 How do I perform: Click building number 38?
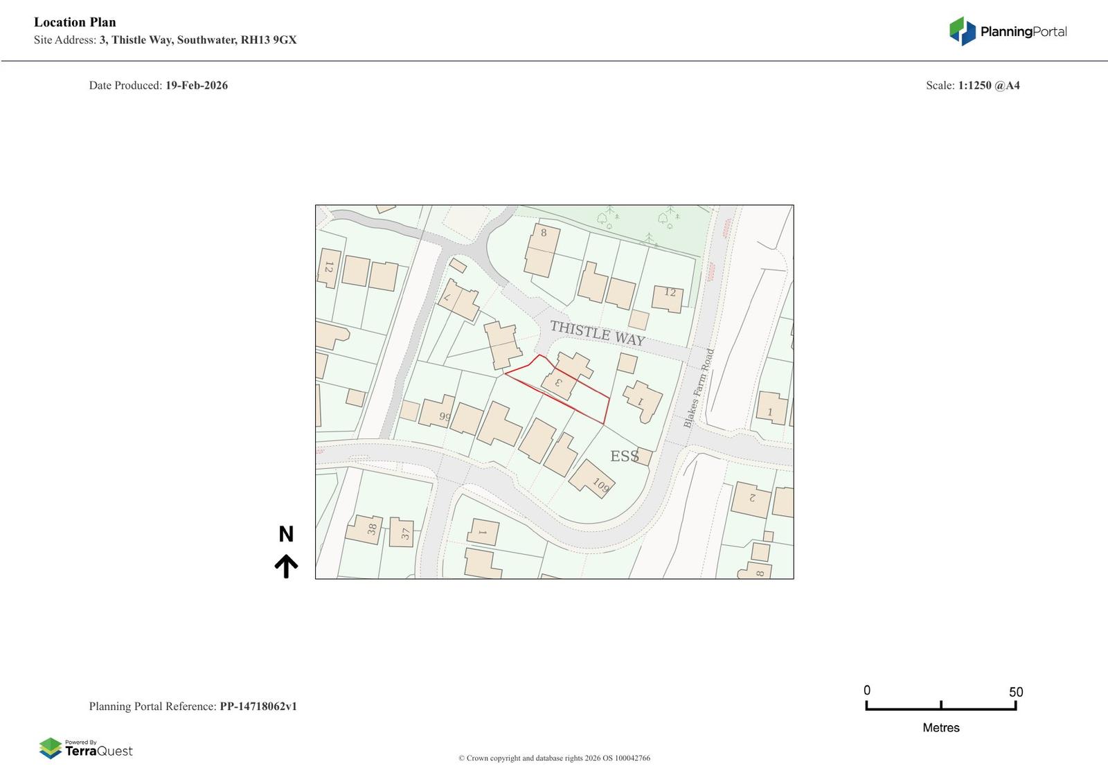[365, 529]
